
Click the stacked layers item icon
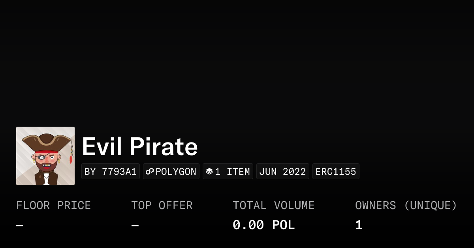209,172
